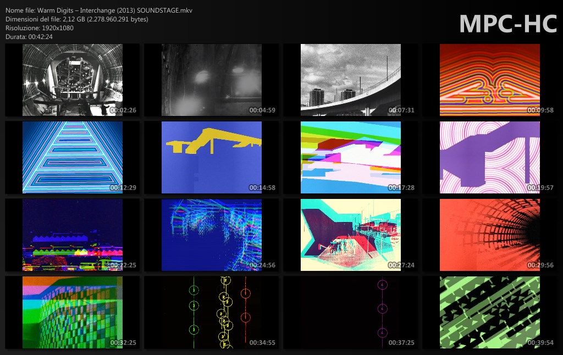Screen dimensions: 563x355
Task: Select the purple overpass on pink circles frame
Action: pyautogui.click(x=489, y=157)
